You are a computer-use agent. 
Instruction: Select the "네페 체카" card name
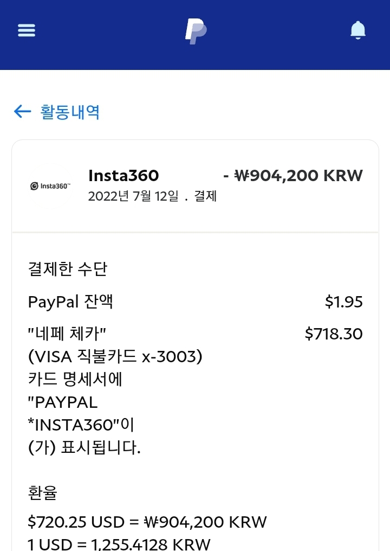pos(66,334)
